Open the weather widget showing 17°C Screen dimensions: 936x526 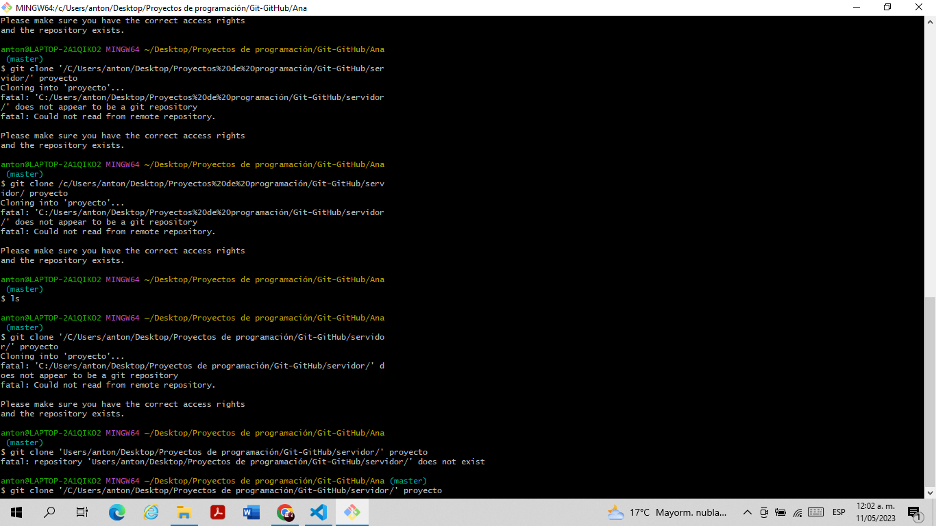(667, 512)
